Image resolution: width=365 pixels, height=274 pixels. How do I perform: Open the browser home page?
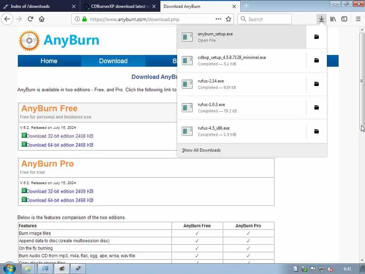click(42, 19)
